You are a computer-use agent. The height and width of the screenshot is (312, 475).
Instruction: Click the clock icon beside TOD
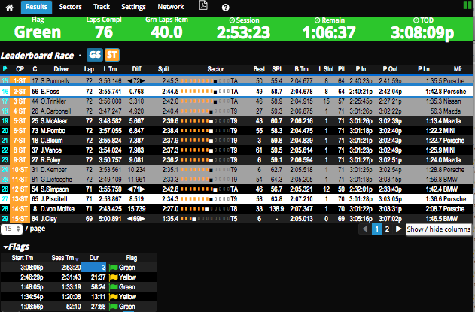click(416, 19)
